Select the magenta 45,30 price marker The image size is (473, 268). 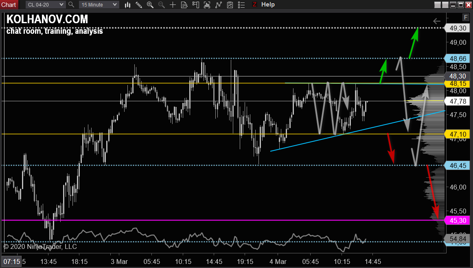tap(458, 220)
